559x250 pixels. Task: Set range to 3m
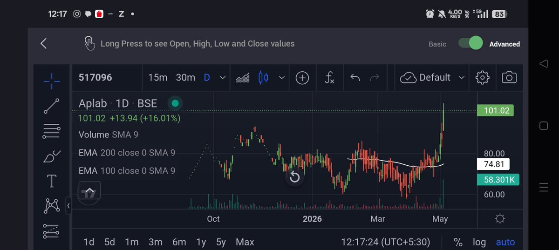tap(155, 242)
